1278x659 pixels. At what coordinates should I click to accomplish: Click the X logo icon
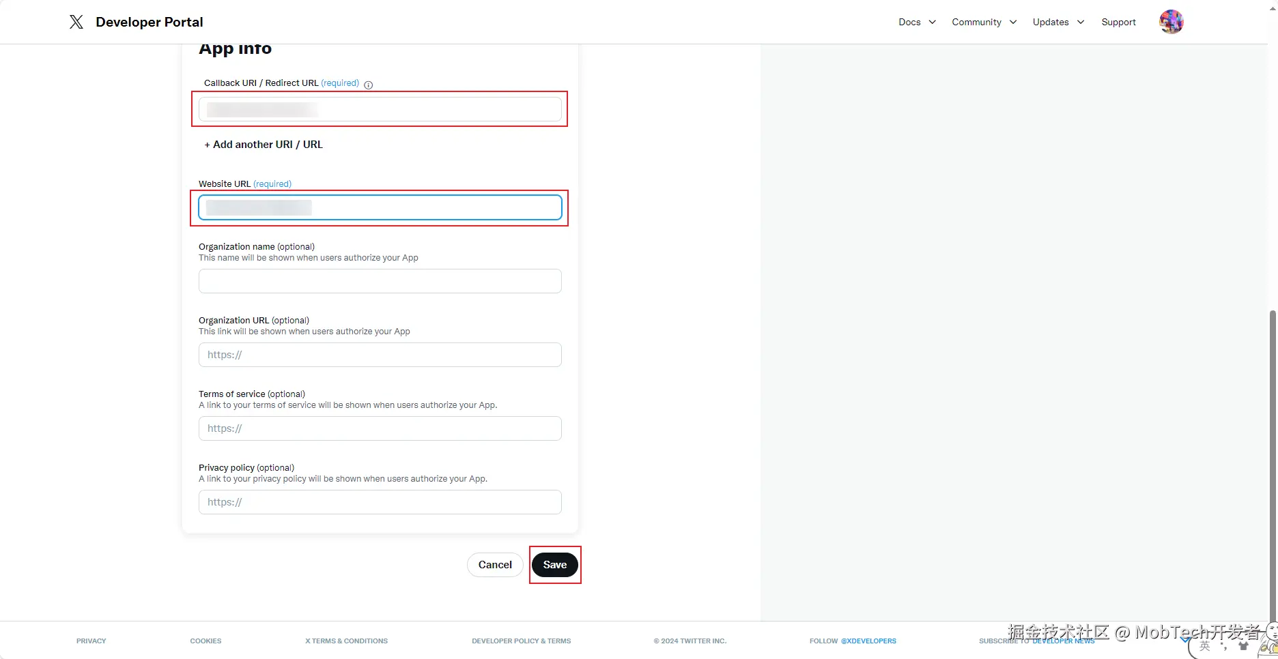point(76,22)
